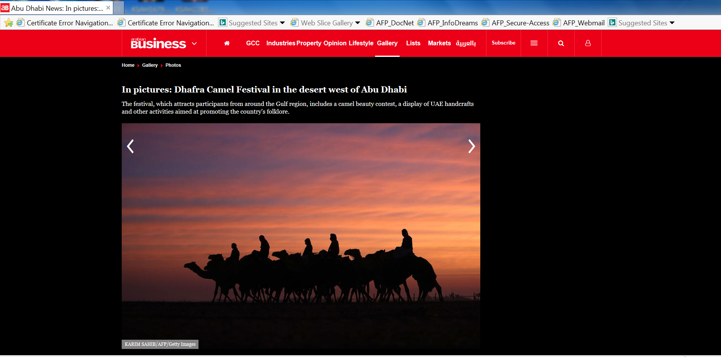Click the home icon in navigation bar
721x357 pixels.
[x=227, y=43]
